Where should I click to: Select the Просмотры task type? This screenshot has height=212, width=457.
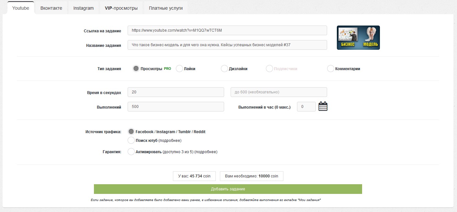136,69
